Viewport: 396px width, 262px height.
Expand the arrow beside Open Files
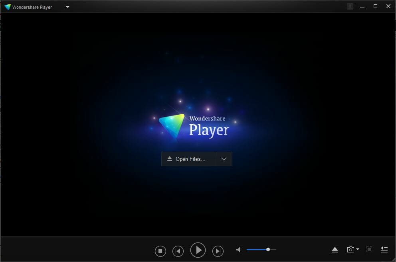(224, 159)
